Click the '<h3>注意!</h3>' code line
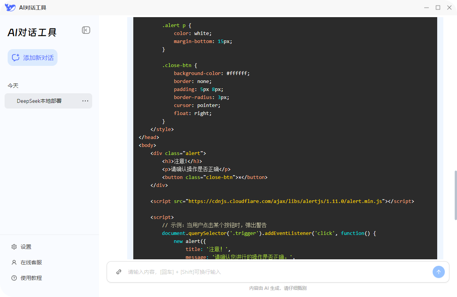Viewport: 457px width, 297px height. (x=182, y=161)
